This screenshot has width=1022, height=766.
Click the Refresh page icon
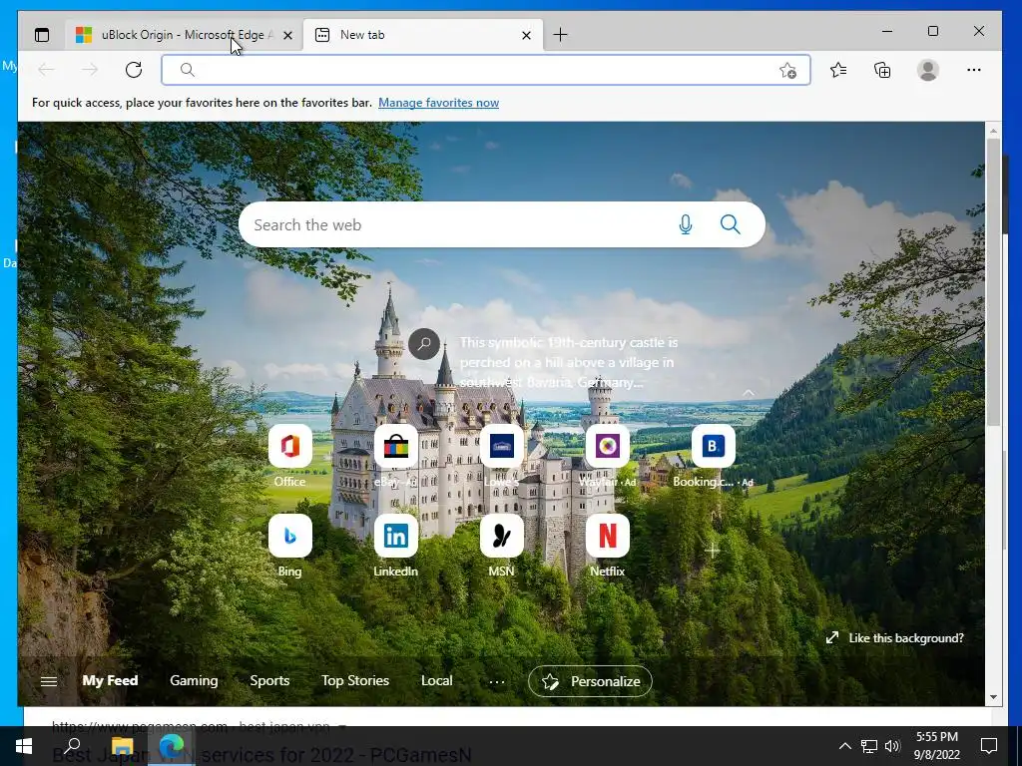134,70
